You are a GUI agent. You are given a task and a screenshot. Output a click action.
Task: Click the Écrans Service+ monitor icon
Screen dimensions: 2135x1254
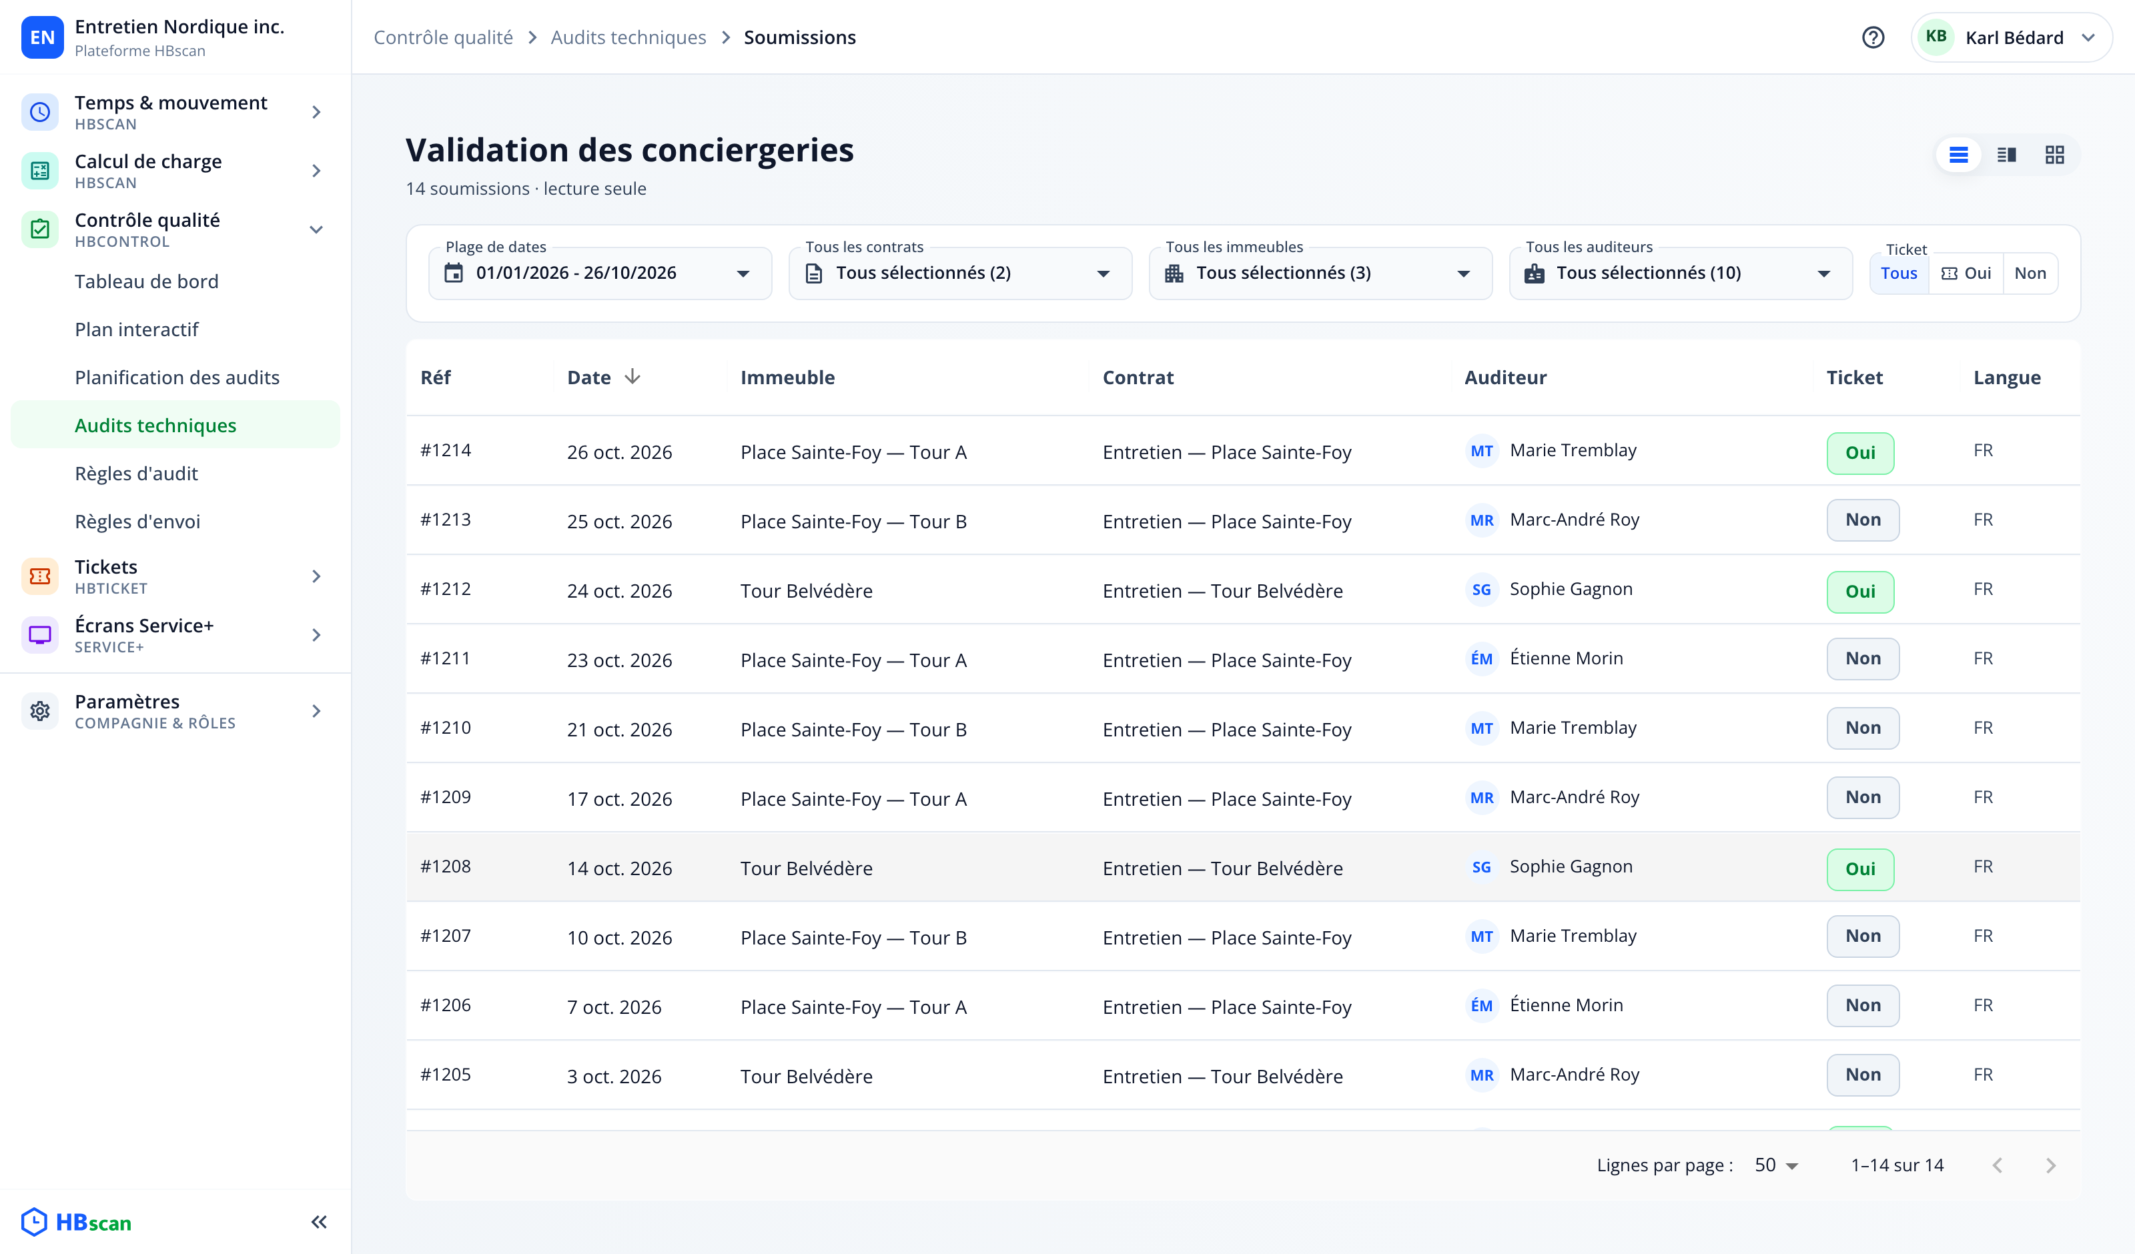pyautogui.click(x=40, y=634)
